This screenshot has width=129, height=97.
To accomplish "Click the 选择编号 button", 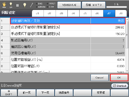I will point(64,93).
